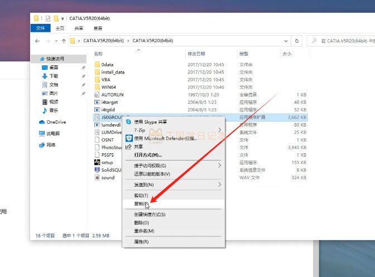This screenshot has width=375, height=277.
Task: Choose 打开方式(H) in context menu
Action: coord(174,155)
